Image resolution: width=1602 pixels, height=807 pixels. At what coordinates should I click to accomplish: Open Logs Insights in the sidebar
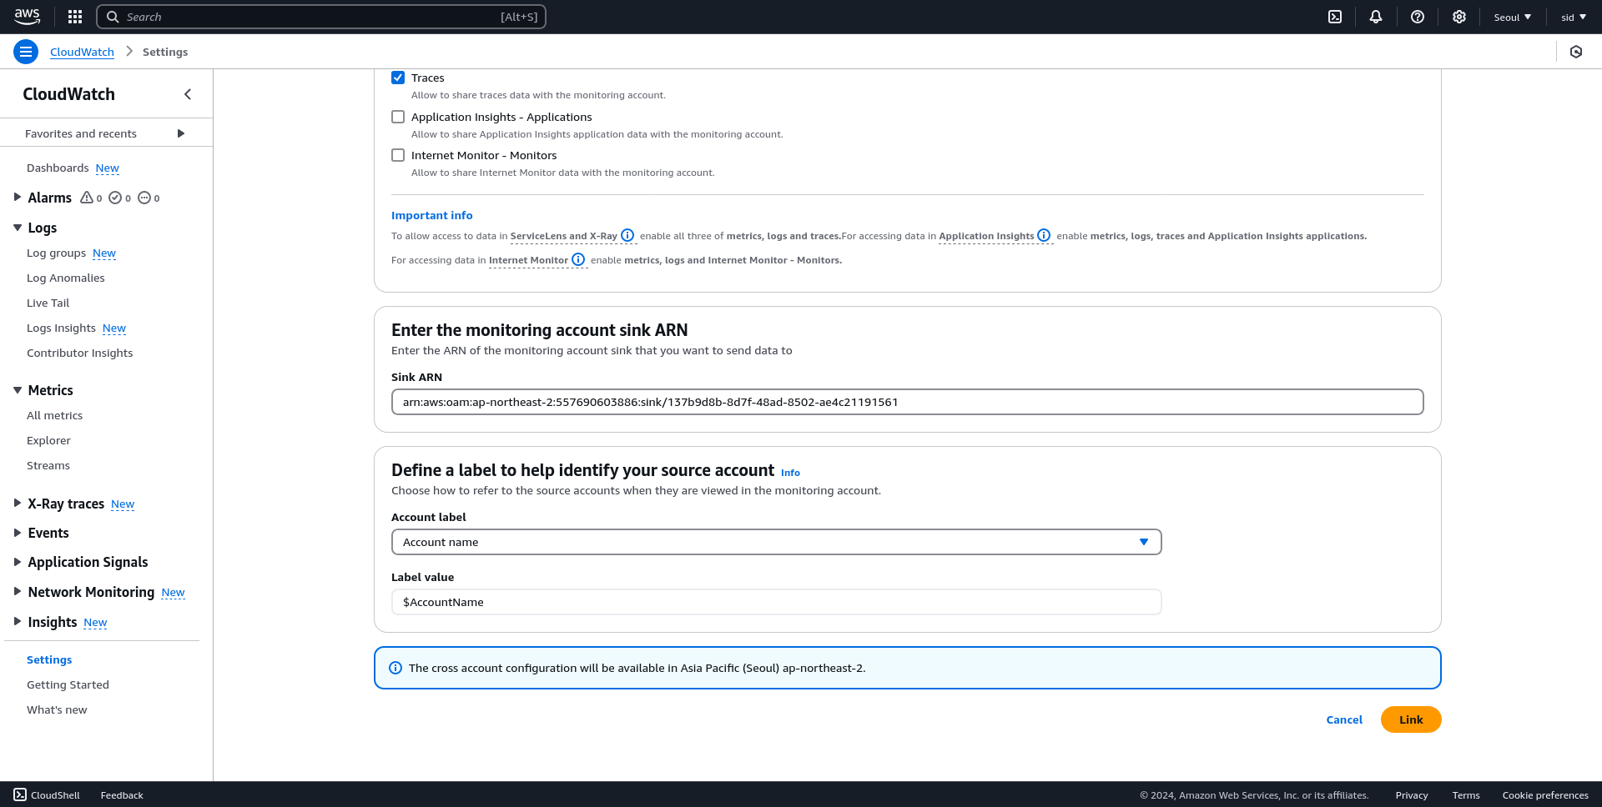click(x=61, y=328)
